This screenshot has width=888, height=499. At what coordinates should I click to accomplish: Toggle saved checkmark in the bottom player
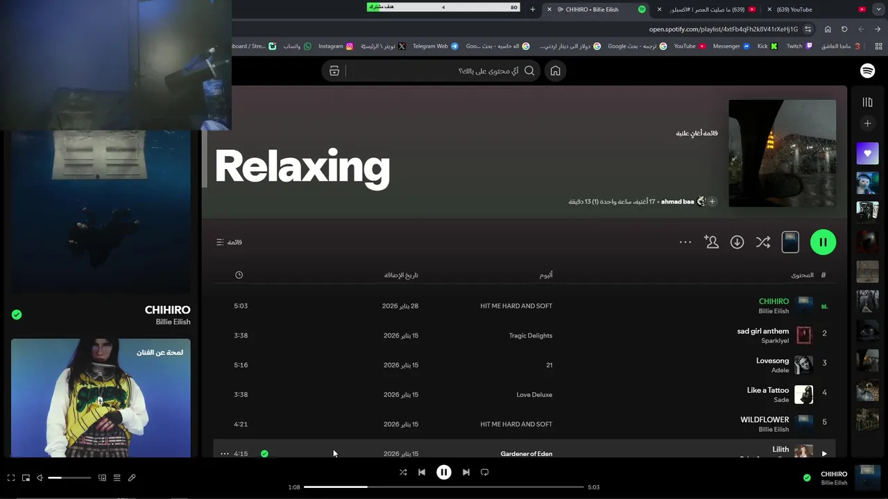pos(807,478)
